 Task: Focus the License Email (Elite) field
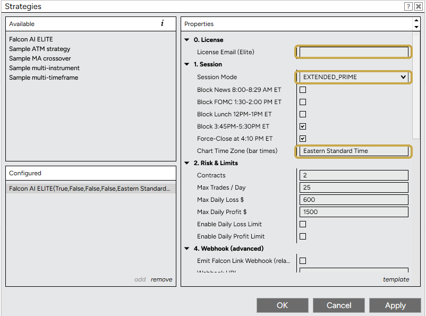click(x=354, y=52)
